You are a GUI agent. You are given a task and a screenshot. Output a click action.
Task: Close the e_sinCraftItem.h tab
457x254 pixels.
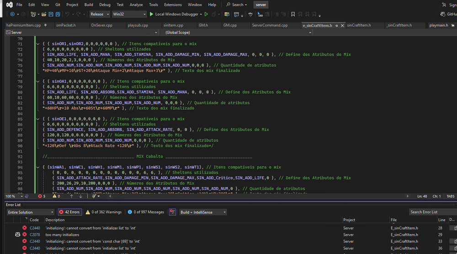coord(342,26)
